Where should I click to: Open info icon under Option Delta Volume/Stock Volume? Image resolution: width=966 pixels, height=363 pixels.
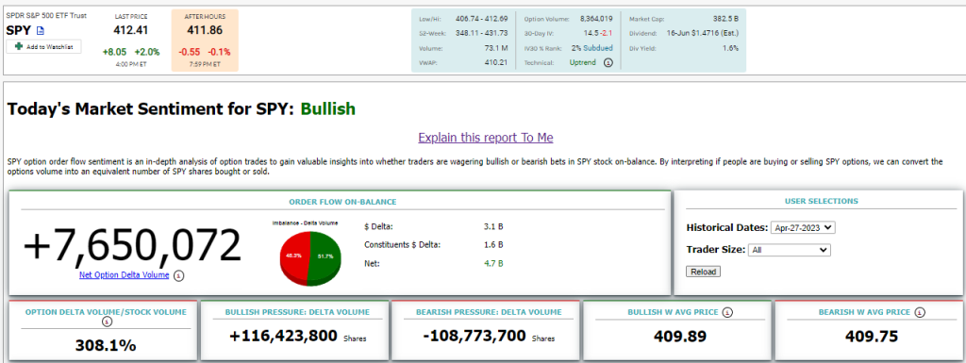click(x=106, y=322)
